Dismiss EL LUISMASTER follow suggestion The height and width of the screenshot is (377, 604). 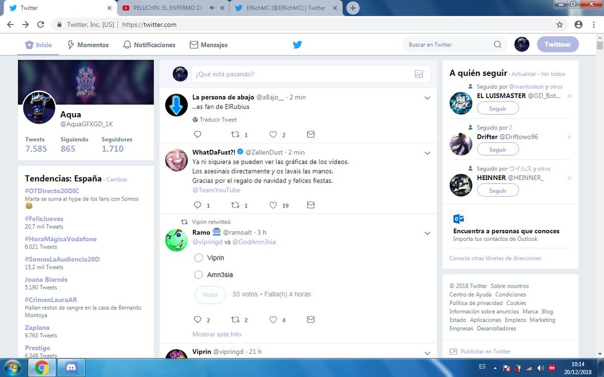[569, 96]
